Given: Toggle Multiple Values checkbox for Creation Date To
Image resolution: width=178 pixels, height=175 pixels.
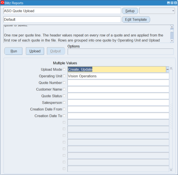Looking at the screenshot, I should (64, 115).
